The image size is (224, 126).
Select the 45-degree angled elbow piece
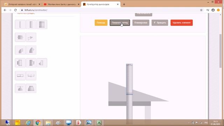coord(31,50)
